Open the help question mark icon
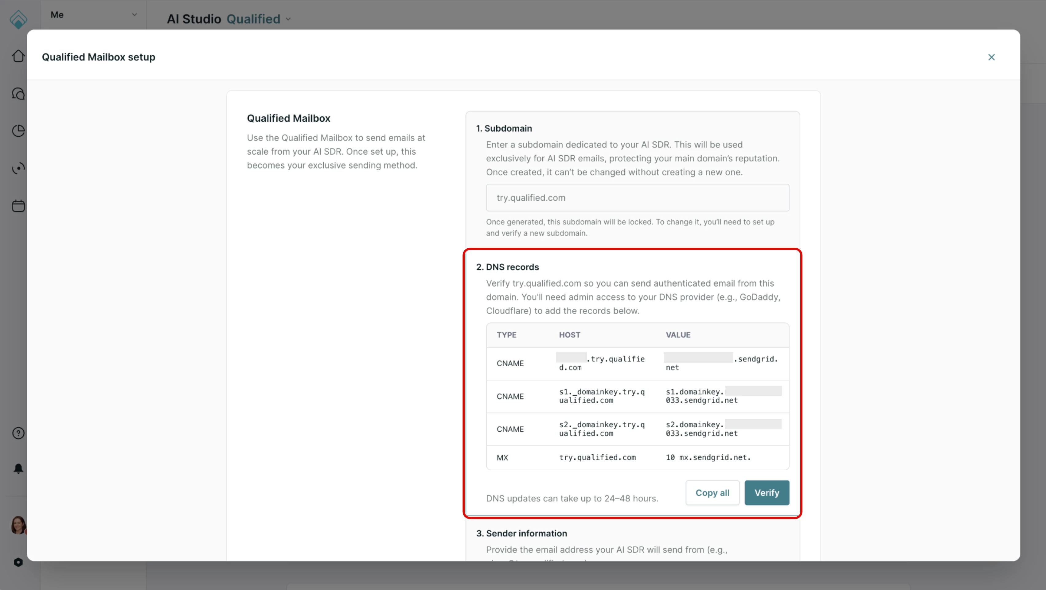The width and height of the screenshot is (1046, 590). [x=18, y=433]
